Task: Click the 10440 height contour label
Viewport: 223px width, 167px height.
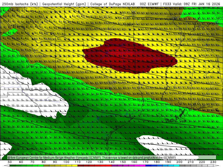Action: coord(12,25)
